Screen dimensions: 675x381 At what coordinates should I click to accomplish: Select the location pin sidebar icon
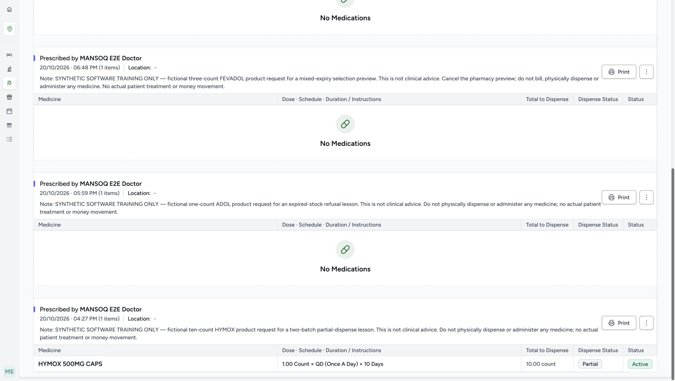9,29
